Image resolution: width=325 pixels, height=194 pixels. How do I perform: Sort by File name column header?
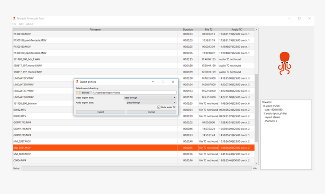coord(95,29)
